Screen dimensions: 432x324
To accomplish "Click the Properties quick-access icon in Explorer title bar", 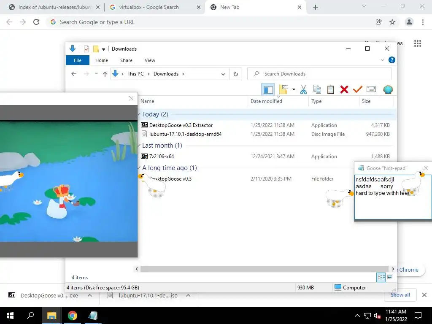I will (86, 49).
